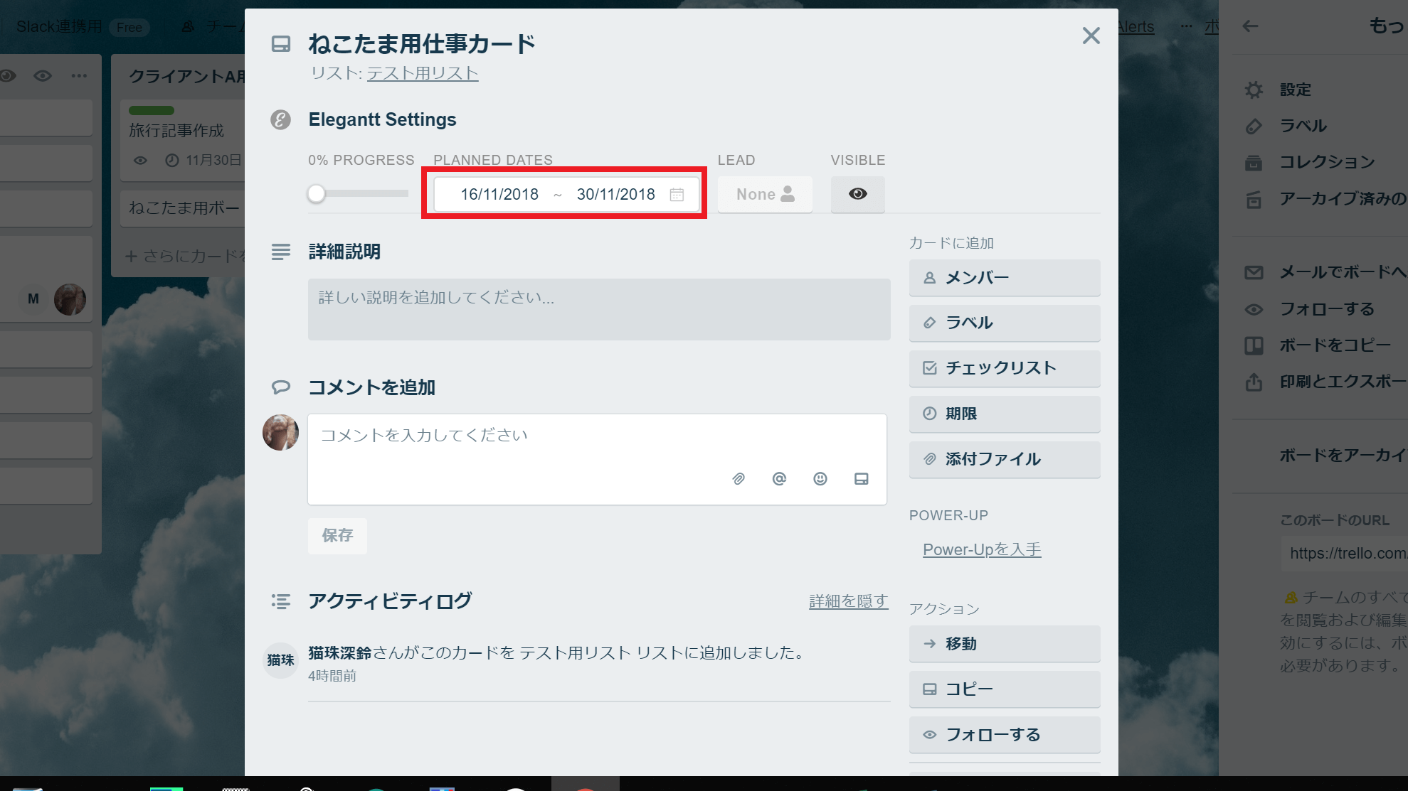The image size is (1408, 791).
Task: Open the 期限 due date picker
Action: [x=1004, y=414]
